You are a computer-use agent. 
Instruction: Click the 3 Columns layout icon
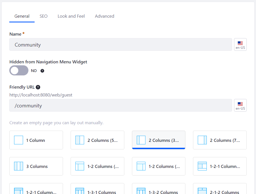pyautogui.click(x=19, y=166)
